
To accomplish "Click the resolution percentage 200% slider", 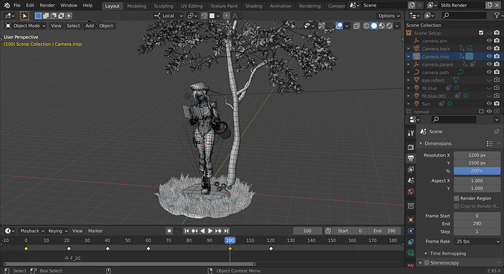I will (477, 171).
